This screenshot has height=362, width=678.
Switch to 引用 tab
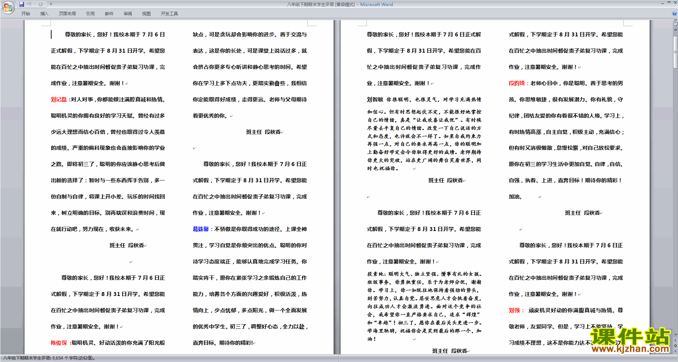click(90, 14)
